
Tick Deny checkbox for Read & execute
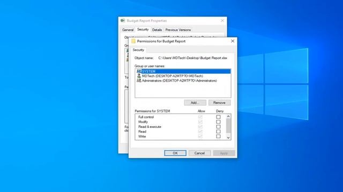pos(218,126)
